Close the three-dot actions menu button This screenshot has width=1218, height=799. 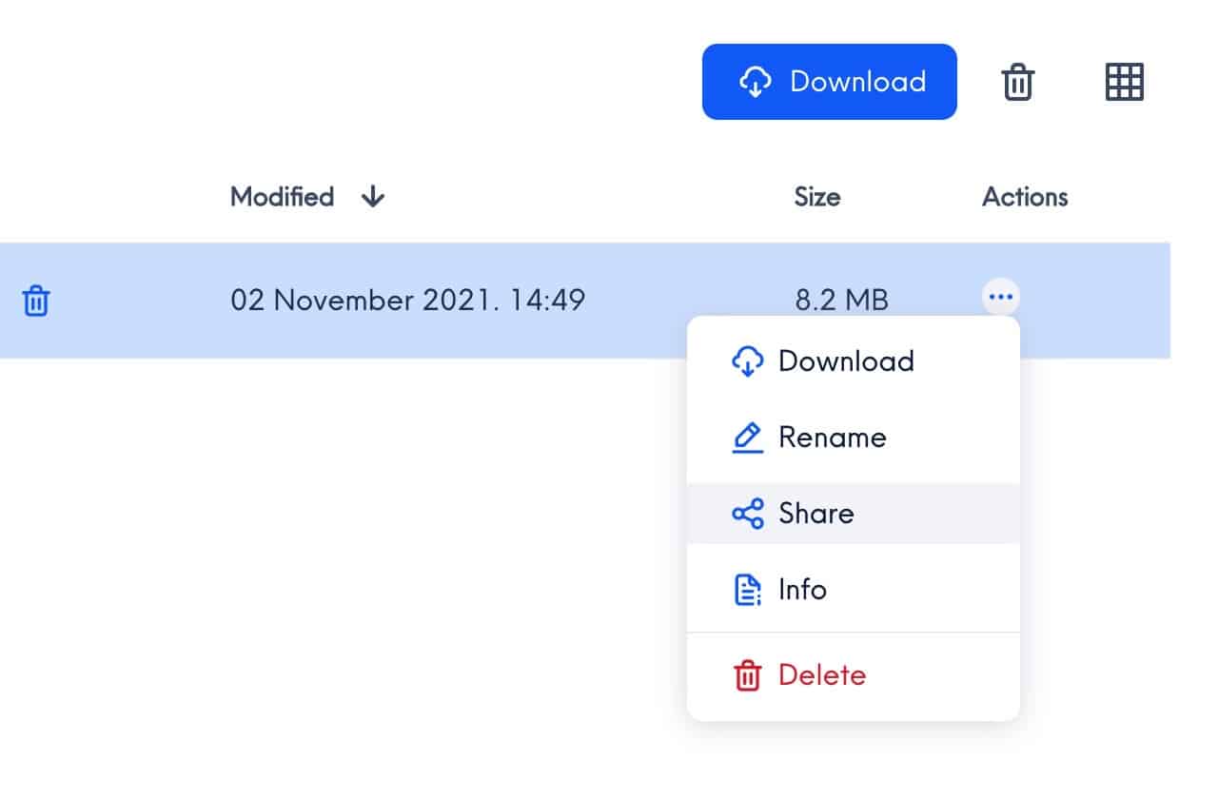point(999,298)
